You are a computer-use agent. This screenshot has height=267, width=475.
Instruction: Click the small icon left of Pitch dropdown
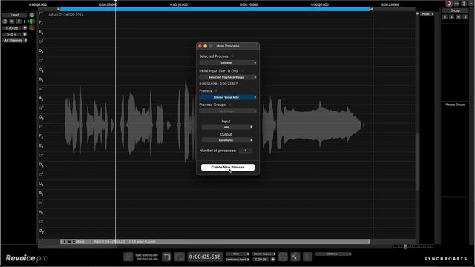417,13
